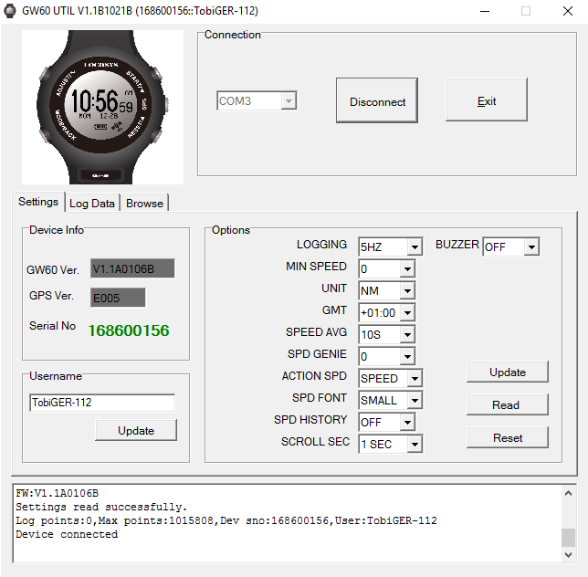Close the GW60 UTIL window
Viewport: 588px width, 577px height.
tap(568, 11)
